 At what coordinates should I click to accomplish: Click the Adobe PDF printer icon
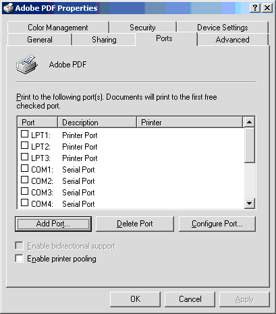click(x=26, y=65)
